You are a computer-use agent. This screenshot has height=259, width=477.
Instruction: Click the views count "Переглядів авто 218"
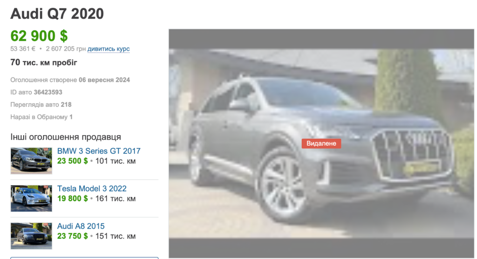41,105
